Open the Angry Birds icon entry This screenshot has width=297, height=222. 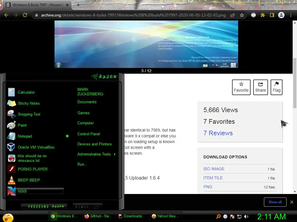tap(11, 158)
